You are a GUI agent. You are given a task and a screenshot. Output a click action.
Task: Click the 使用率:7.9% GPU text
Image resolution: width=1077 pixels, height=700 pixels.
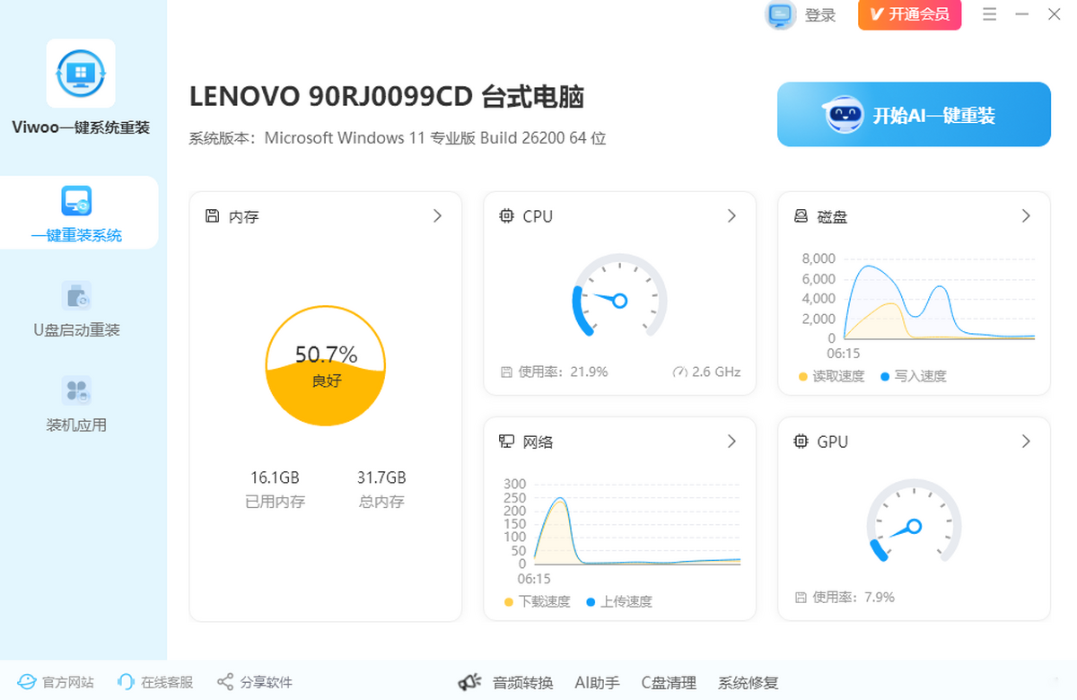pyautogui.click(x=854, y=597)
